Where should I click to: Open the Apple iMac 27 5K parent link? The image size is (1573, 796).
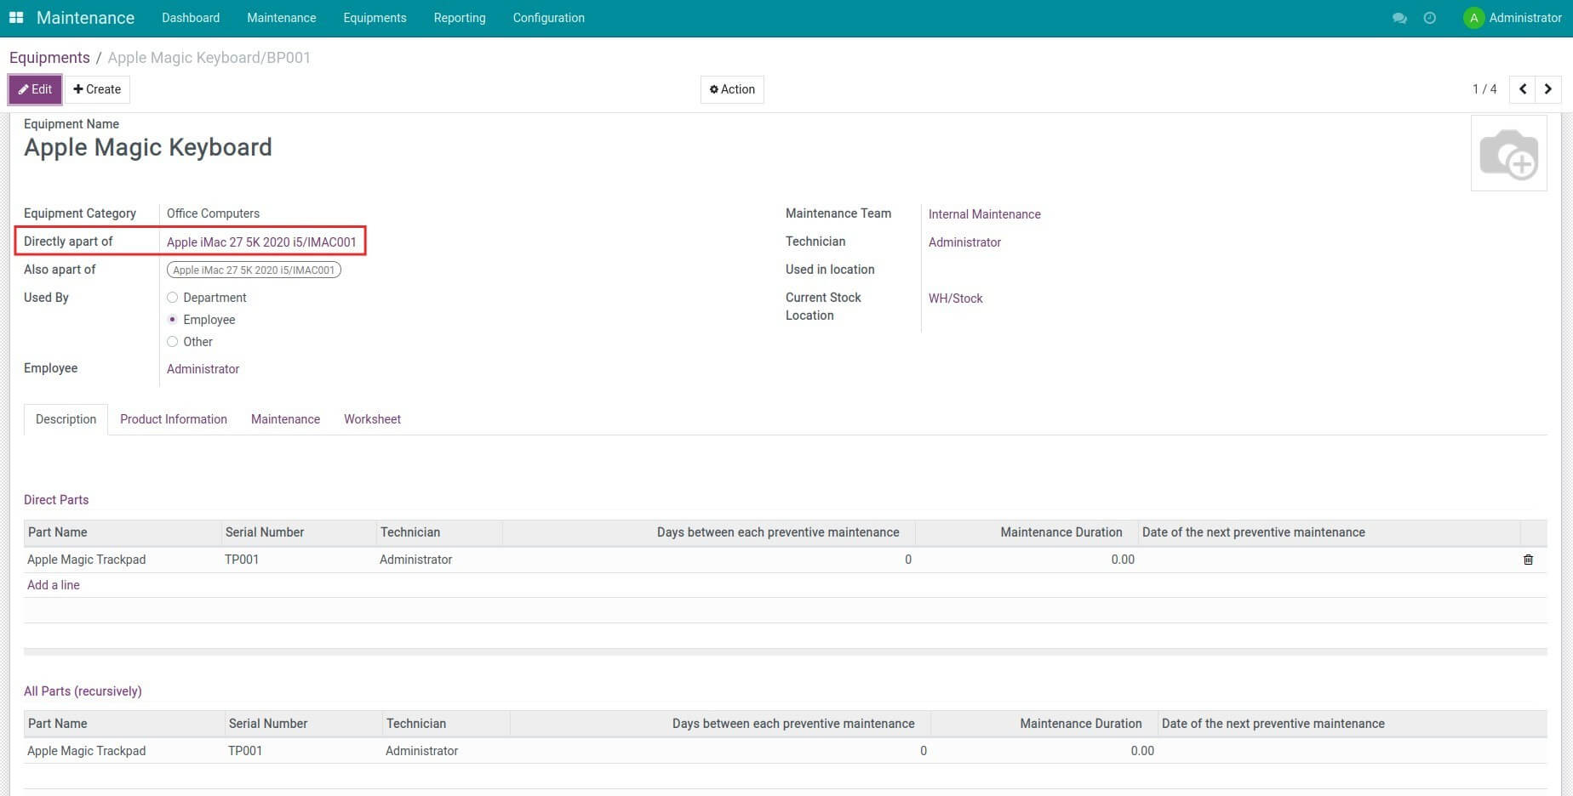pyautogui.click(x=261, y=242)
